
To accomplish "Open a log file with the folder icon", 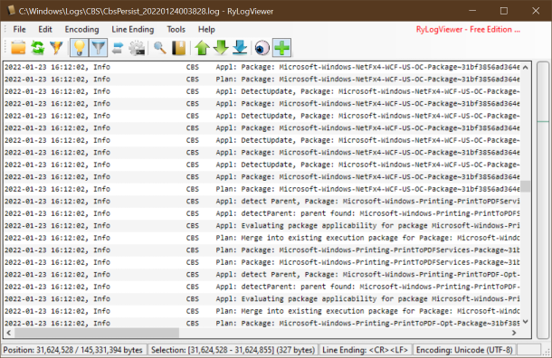I will [x=18, y=48].
